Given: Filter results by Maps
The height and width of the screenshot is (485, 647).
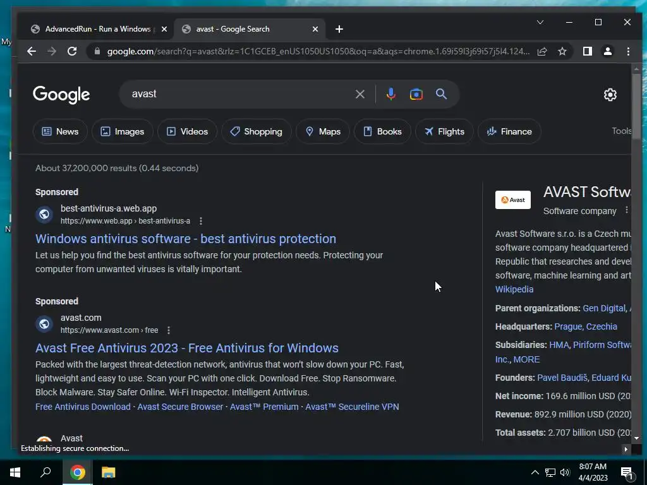Looking at the screenshot, I should 323,131.
